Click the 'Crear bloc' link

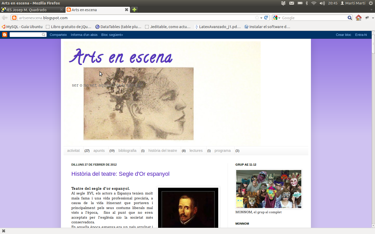343,35
